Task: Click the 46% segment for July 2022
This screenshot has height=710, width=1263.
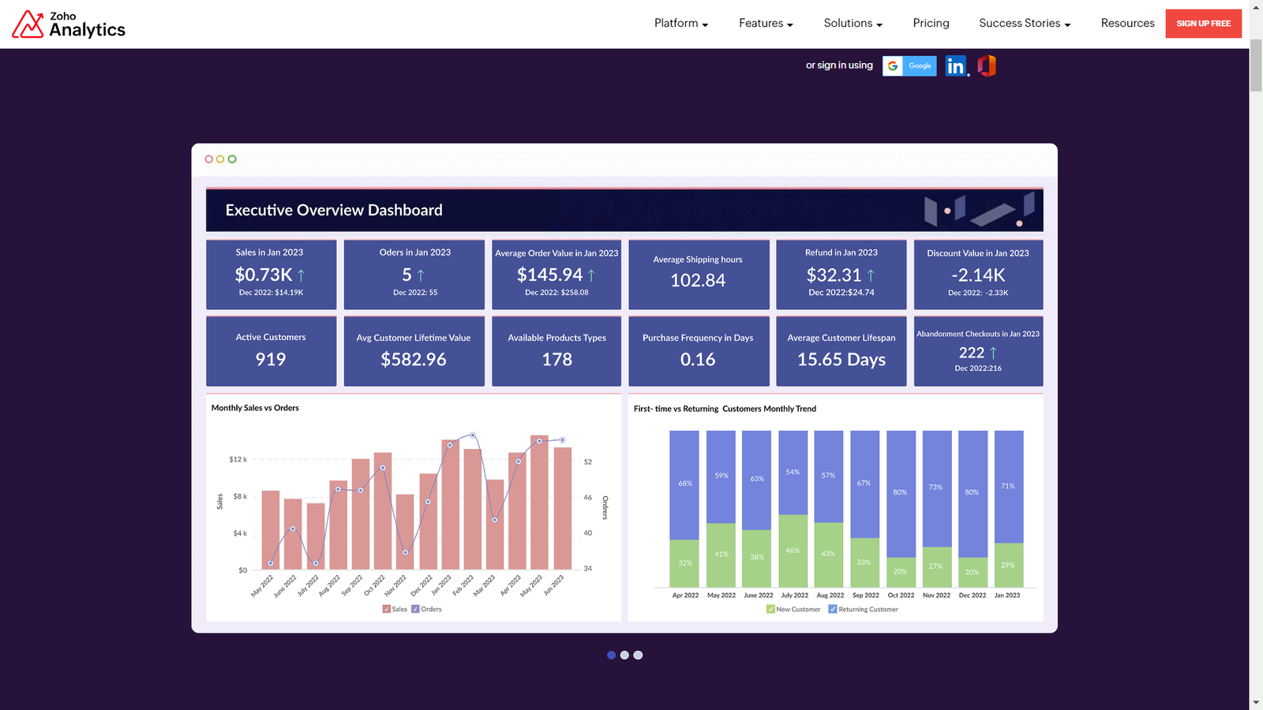Action: (793, 551)
